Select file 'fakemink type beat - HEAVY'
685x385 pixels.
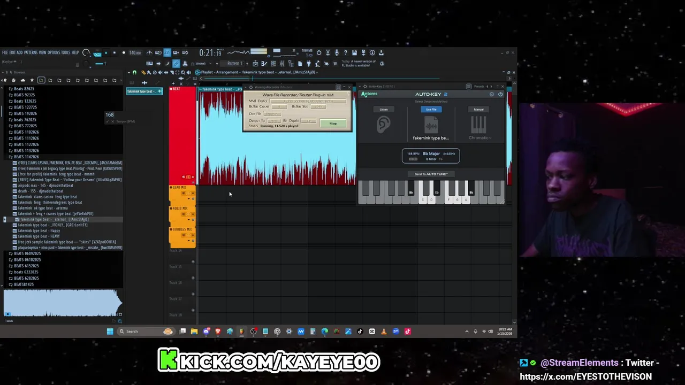(x=39, y=236)
